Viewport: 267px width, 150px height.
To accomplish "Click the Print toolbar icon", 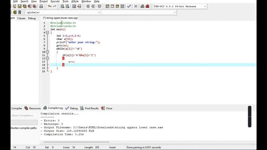I will point(41,6).
